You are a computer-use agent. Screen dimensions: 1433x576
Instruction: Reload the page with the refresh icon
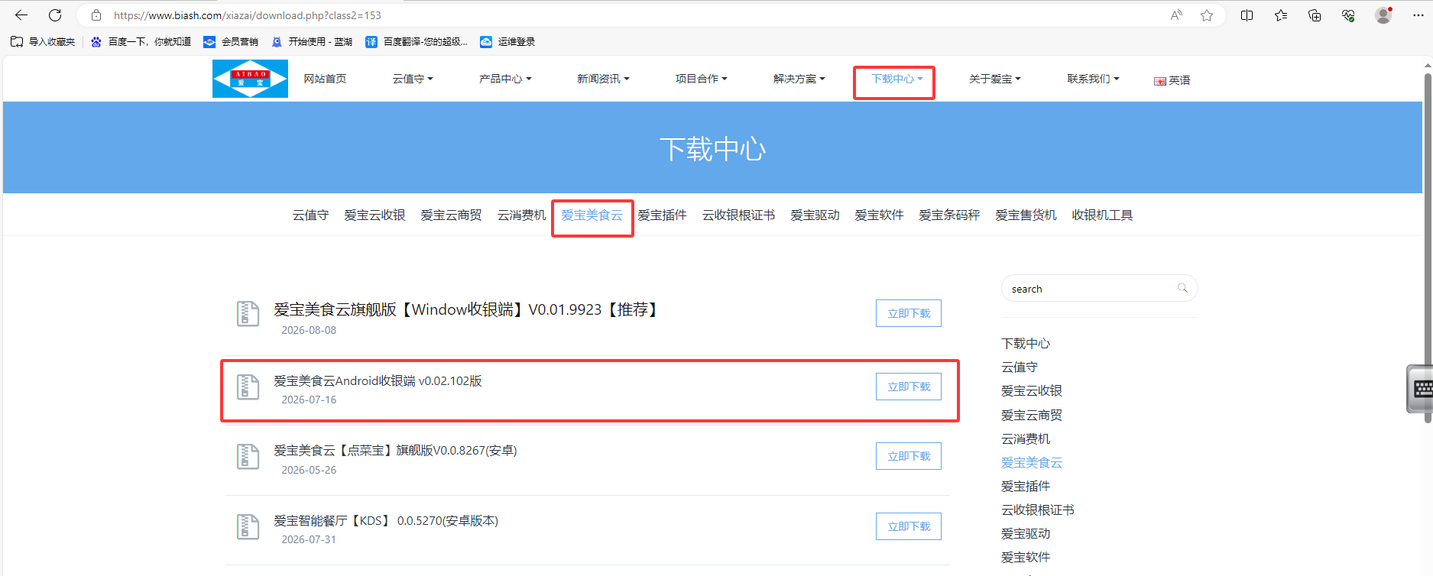[x=55, y=15]
